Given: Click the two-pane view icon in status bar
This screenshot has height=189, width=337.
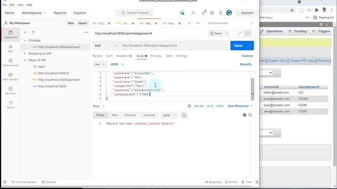Looking at the screenshot, I should click(x=257, y=182).
